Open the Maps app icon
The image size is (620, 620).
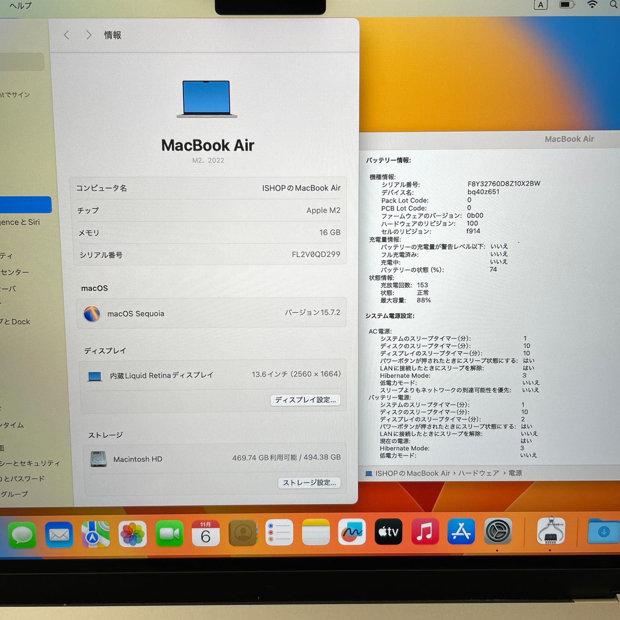click(95, 534)
